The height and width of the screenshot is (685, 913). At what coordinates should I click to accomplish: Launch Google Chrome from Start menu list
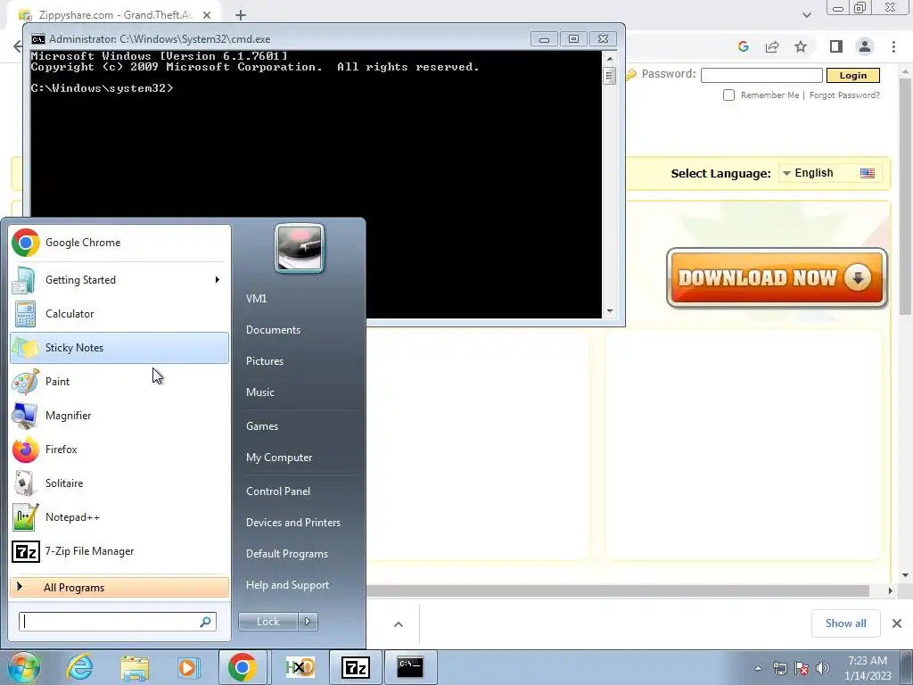point(119,243)
